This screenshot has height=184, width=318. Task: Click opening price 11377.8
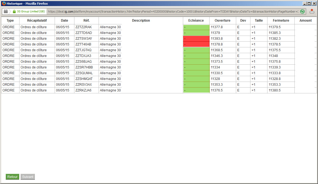coord(217,27)
